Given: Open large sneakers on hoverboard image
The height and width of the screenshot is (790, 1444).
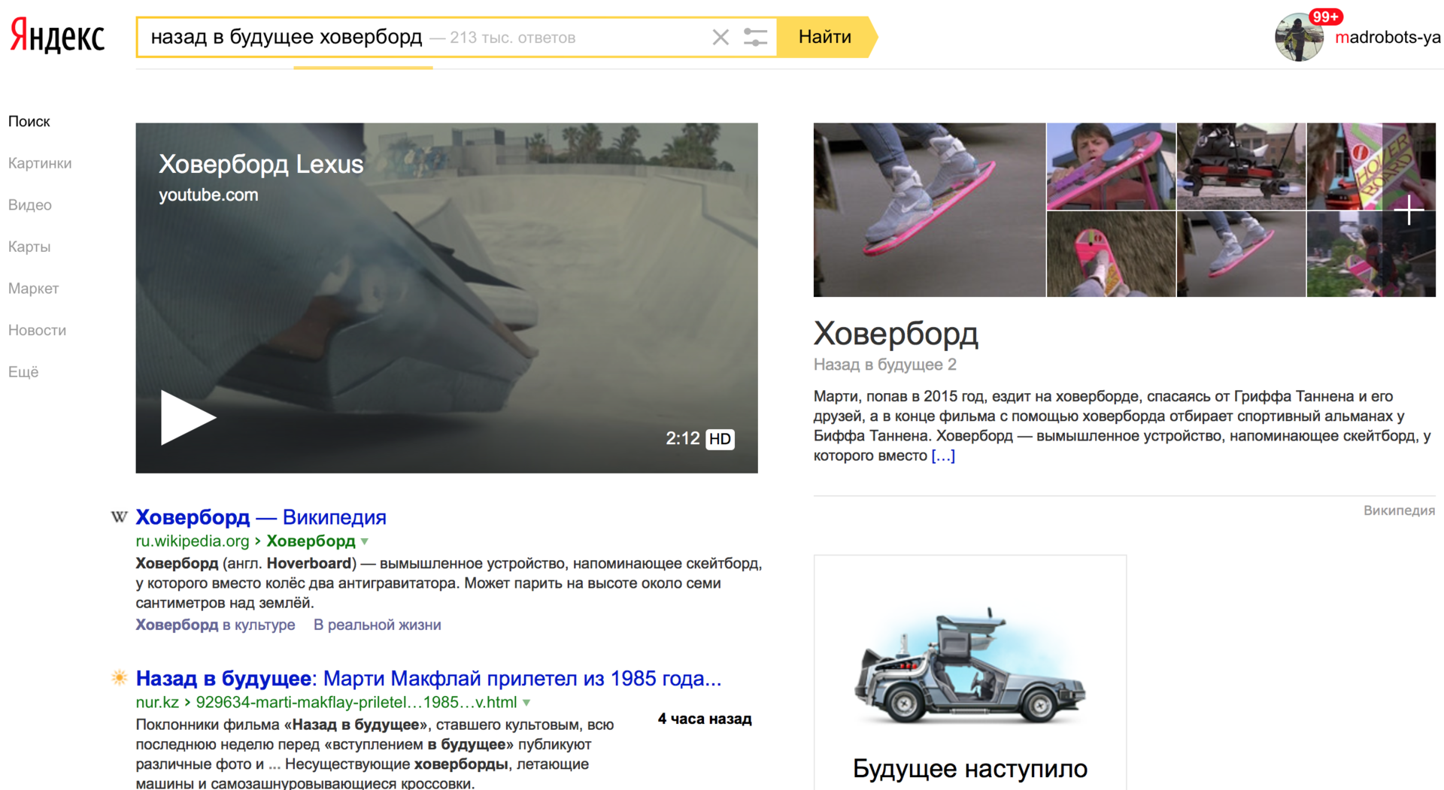Looking at the screenshot, I should 930,210.
